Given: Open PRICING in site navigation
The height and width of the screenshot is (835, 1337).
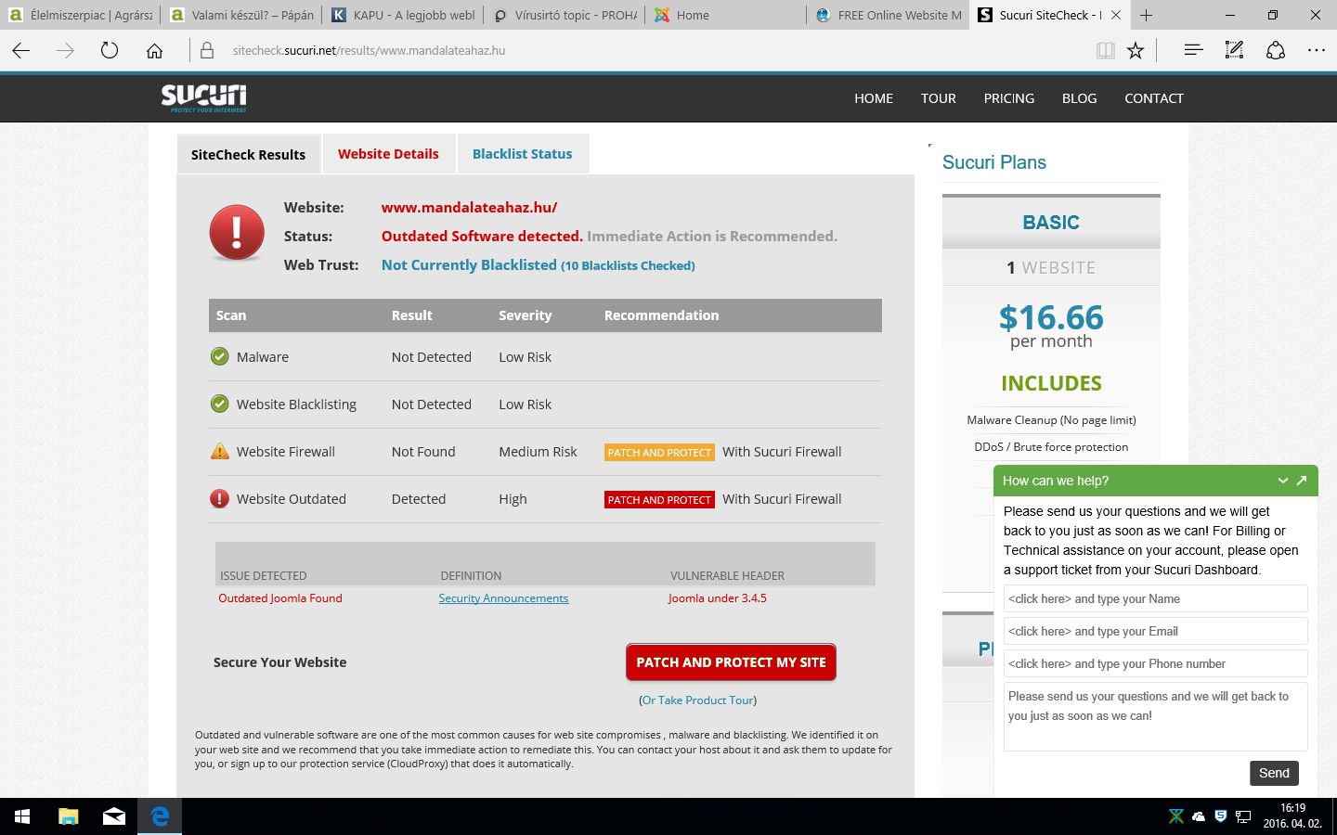Looking at the screenshot, I should pyautogui.click(x=1009, y=98).
